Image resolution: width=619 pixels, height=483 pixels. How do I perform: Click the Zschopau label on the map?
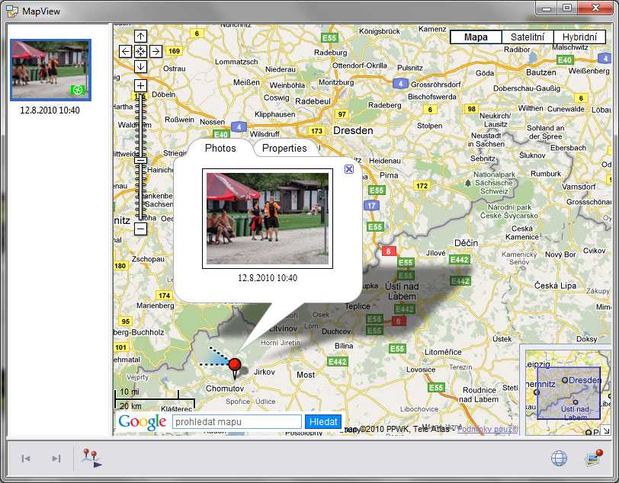tap(148, 259)
